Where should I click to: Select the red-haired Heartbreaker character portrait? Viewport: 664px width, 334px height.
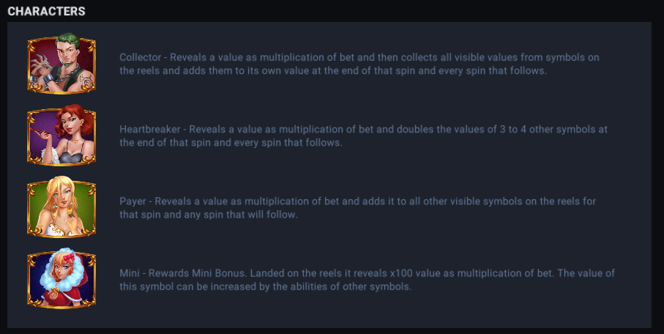61,136
